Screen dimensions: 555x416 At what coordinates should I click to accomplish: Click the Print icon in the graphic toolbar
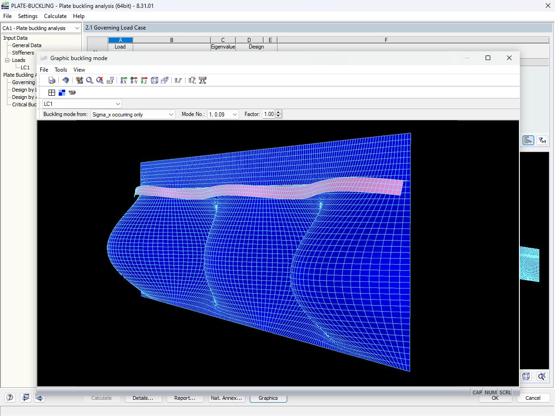52,80
